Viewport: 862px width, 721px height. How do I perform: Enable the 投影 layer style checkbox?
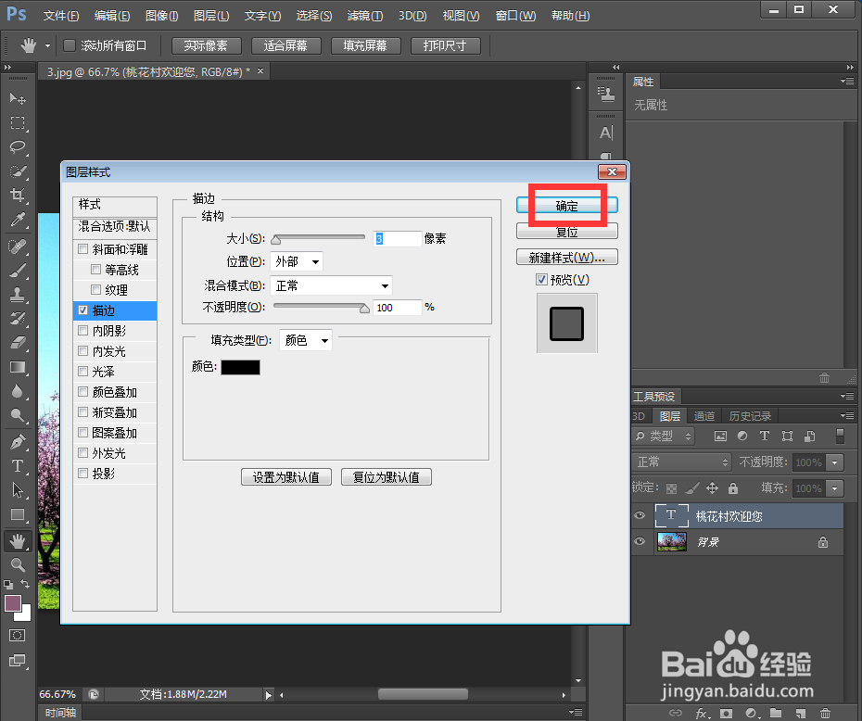tap(82, 474)
